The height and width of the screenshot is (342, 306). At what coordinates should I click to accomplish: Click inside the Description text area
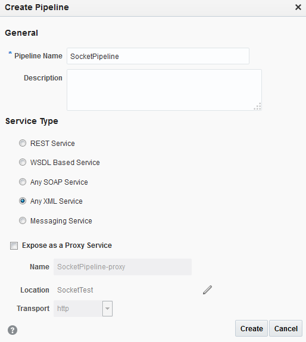164,90
